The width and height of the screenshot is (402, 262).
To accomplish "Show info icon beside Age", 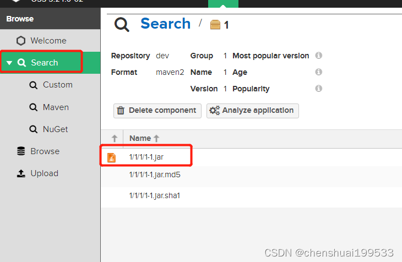I will point(319,72).
